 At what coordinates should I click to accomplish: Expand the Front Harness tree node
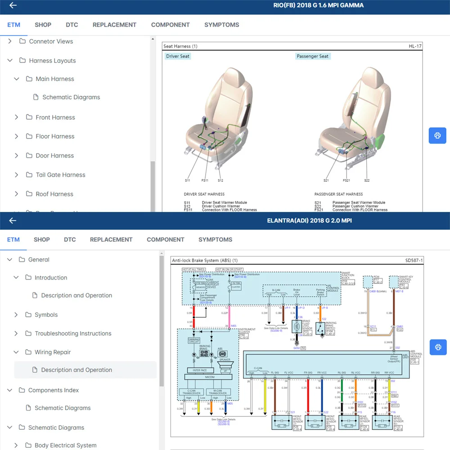point(17,117)
